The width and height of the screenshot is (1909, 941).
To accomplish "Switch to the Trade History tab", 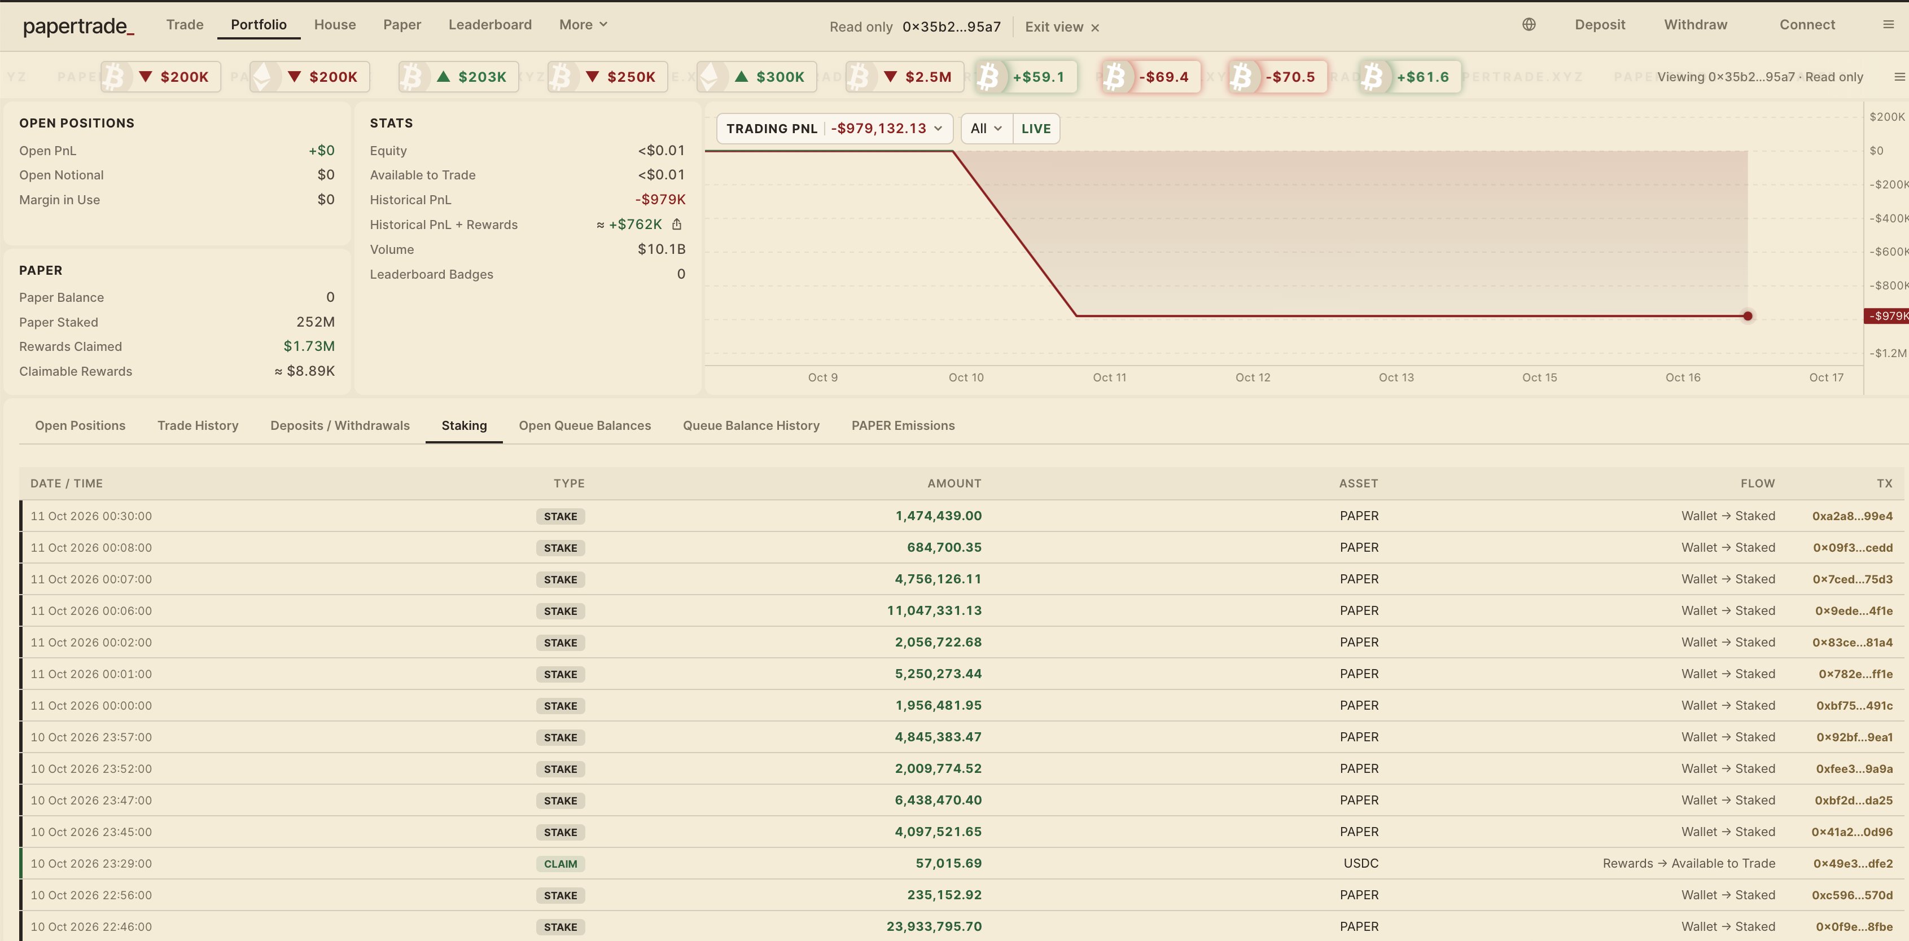I will click(x=198, y=425).
